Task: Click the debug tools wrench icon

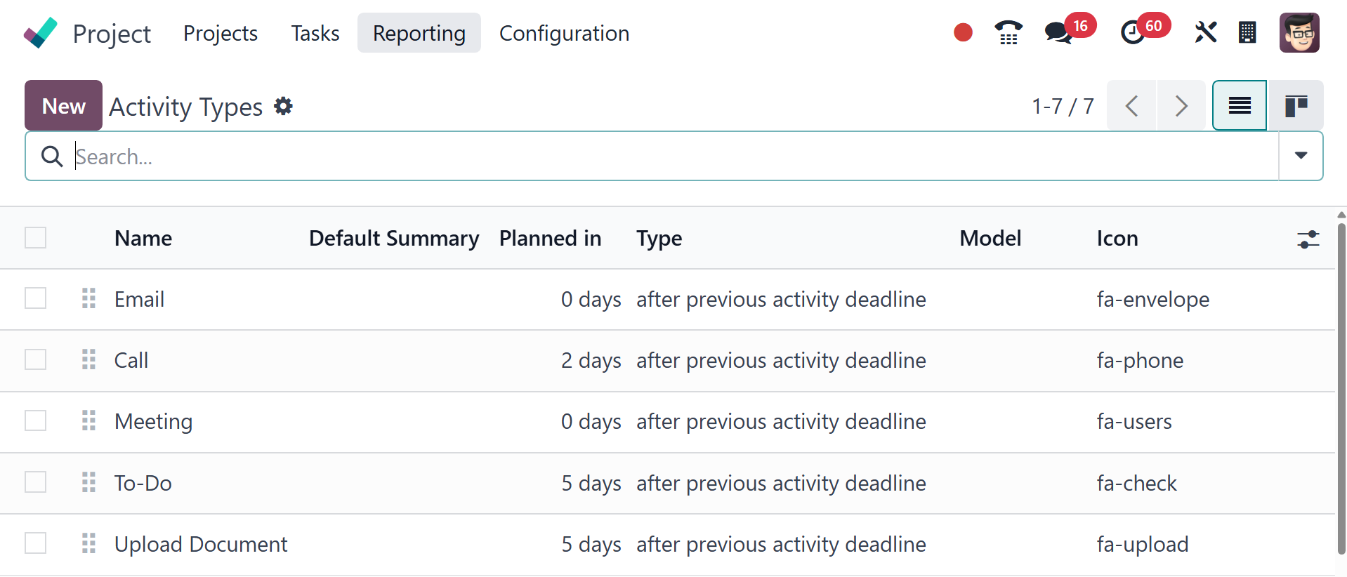Action: coord(1205,32)
